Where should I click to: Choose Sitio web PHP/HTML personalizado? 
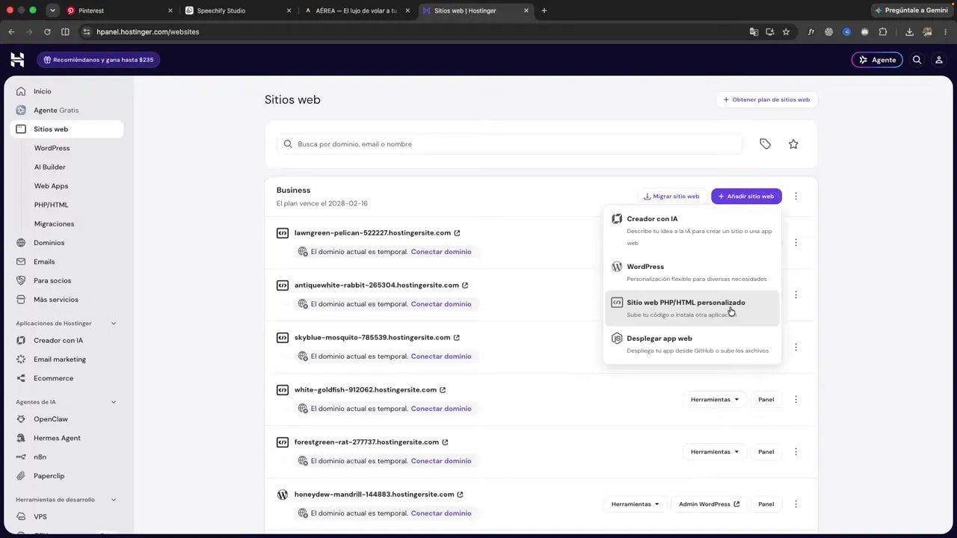pos(692,308)
